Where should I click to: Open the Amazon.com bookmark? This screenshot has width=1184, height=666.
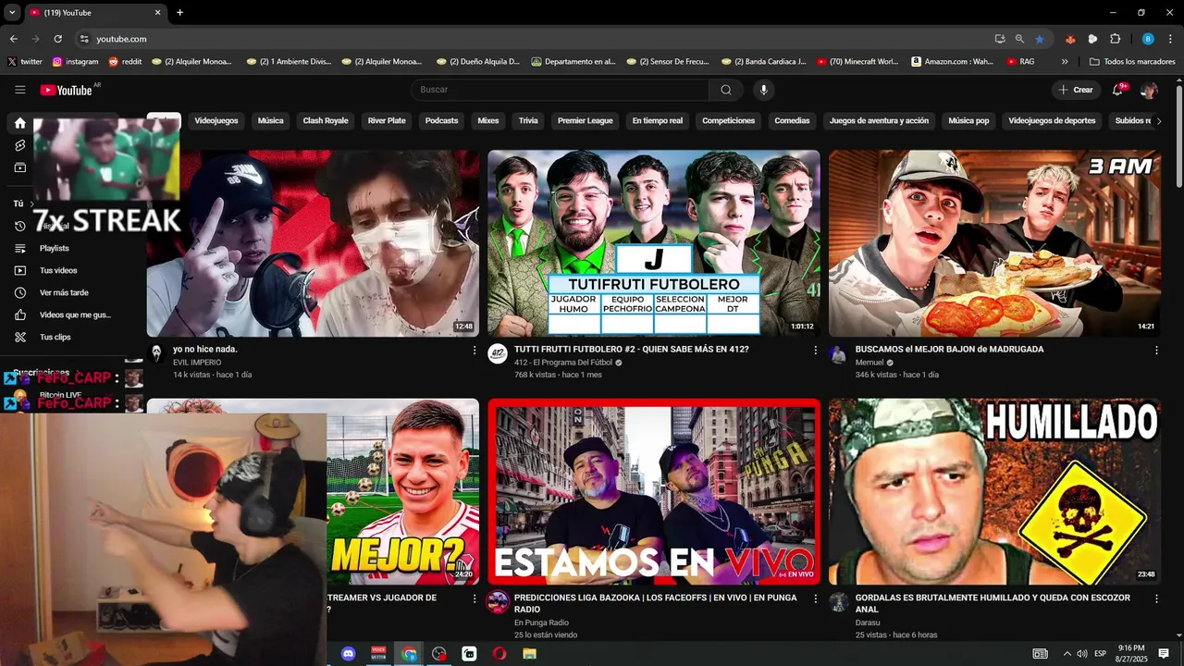tap(953, 62)
